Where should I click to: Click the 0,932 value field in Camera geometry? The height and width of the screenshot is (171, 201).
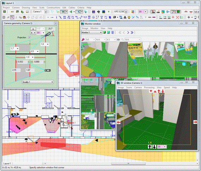click(x=22, y=62)
